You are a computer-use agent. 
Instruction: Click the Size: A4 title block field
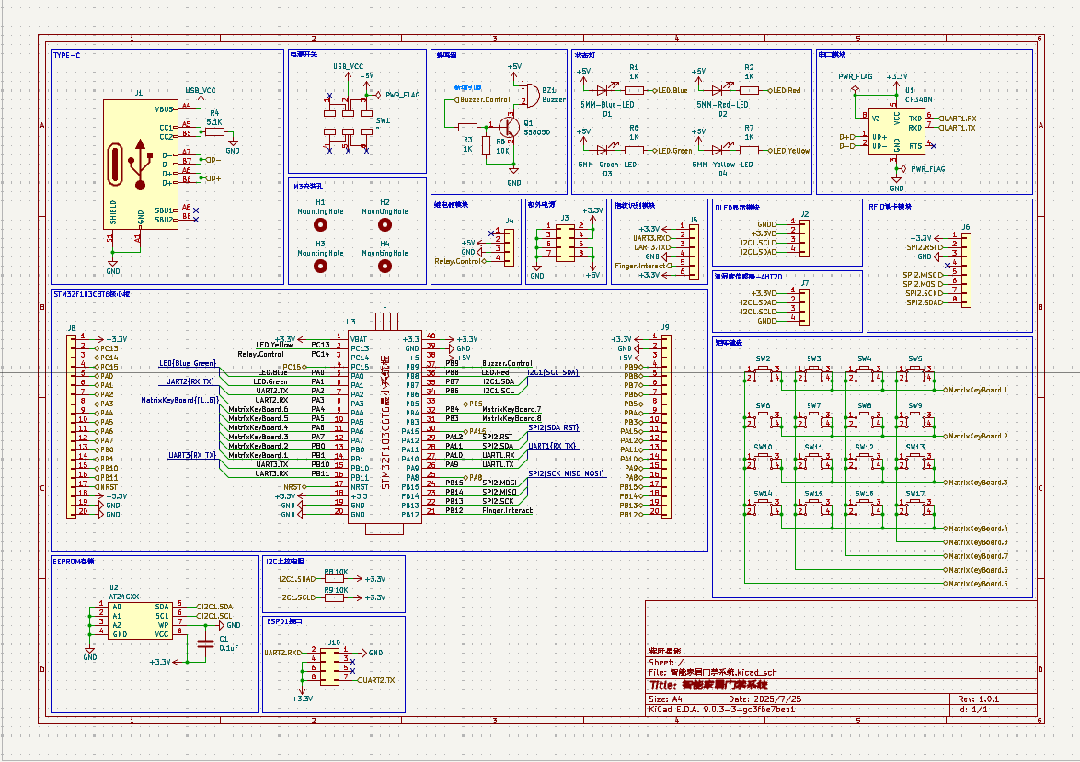668,699
